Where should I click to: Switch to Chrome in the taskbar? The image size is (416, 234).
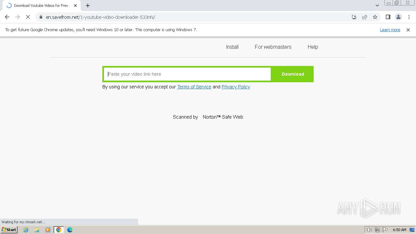click(x=59, y=230)
